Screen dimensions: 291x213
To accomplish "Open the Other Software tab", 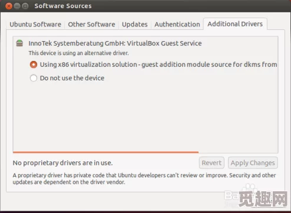I will 91,25.
